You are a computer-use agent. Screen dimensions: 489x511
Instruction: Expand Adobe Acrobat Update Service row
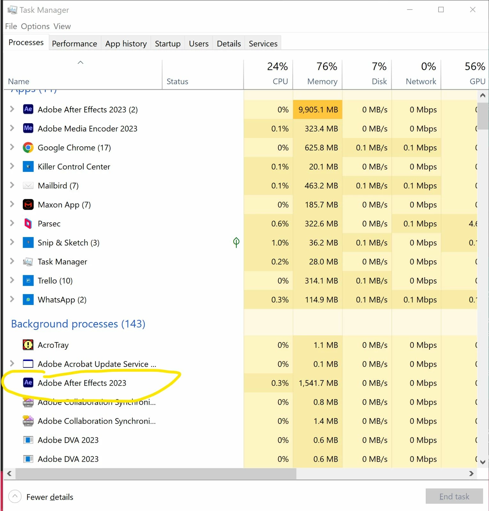point(12,364)
